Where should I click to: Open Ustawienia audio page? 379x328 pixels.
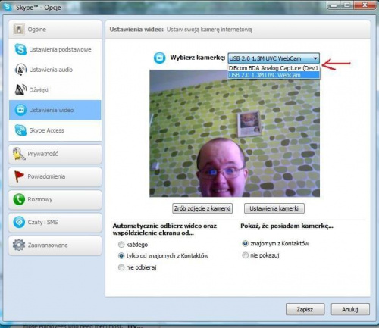(x=55, y=70)
